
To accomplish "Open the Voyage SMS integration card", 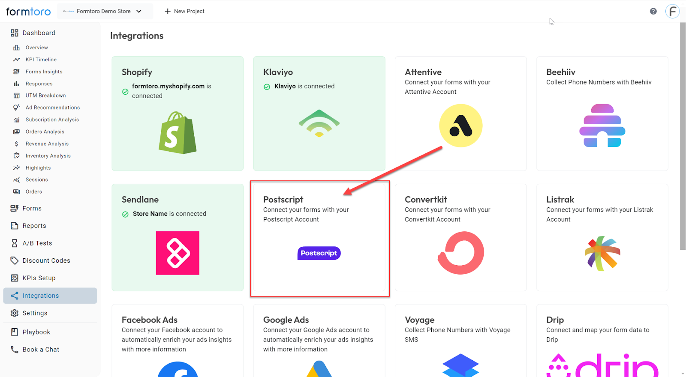I will click(461, 341).
